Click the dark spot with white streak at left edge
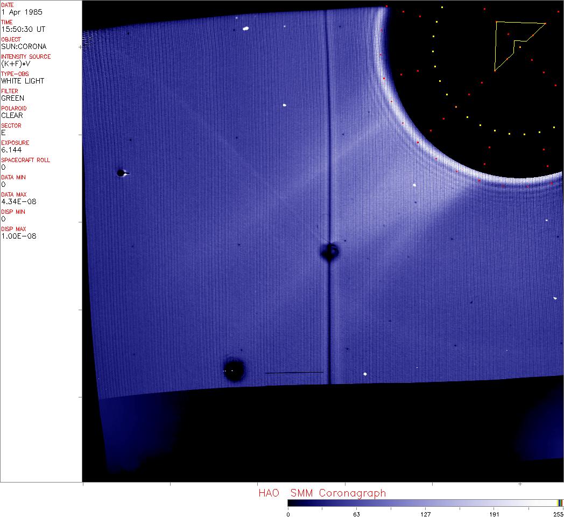564x517 pixels. pos(121,173)
